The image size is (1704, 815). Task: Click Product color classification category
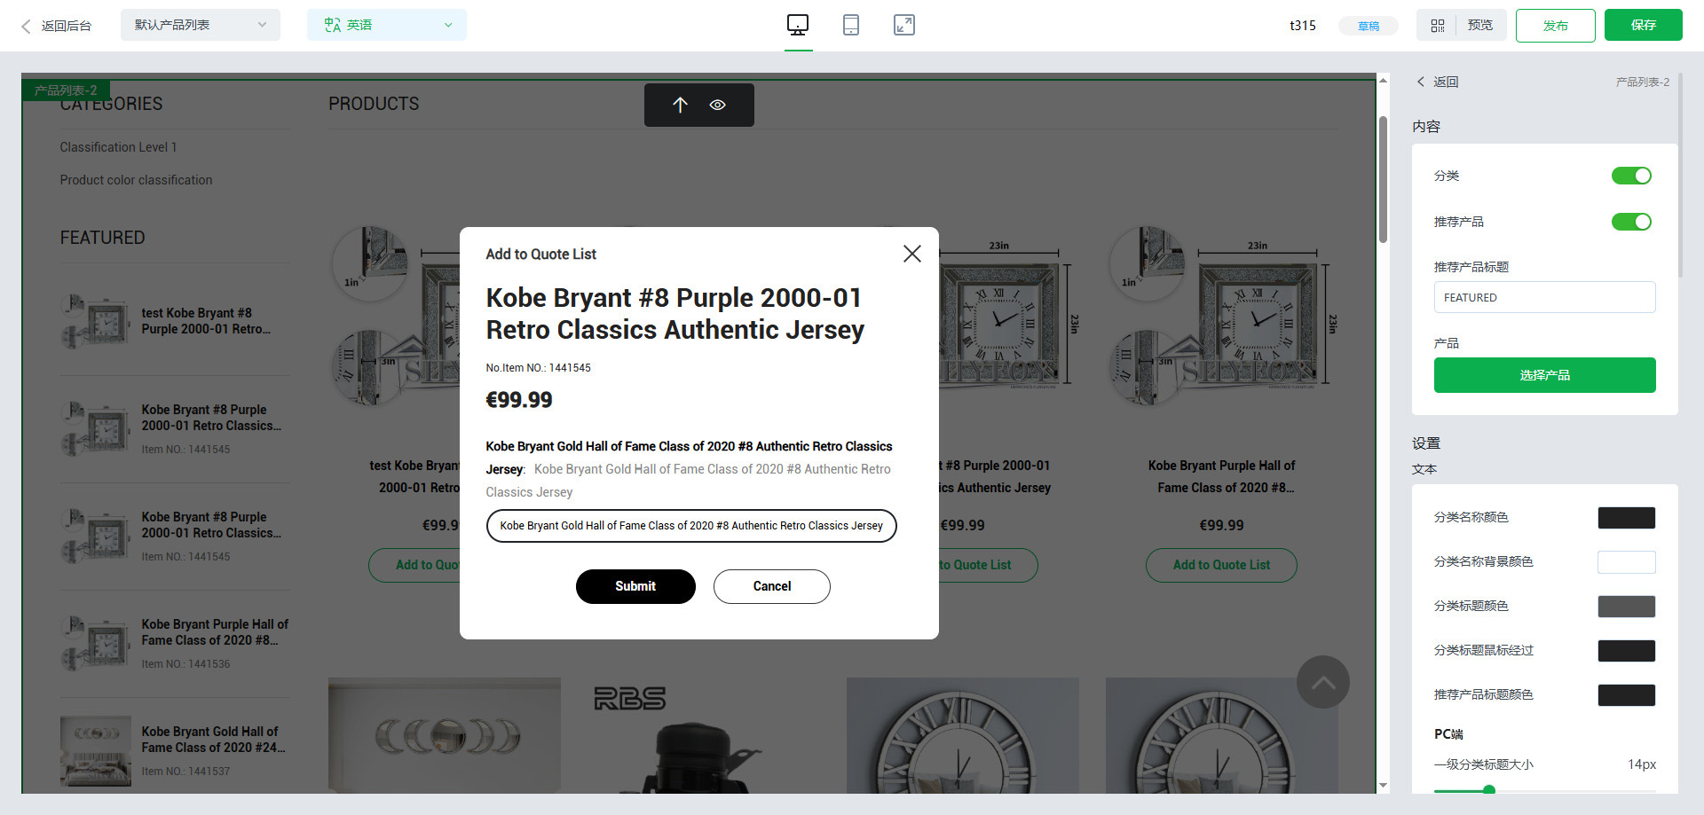tap(136, 180)
